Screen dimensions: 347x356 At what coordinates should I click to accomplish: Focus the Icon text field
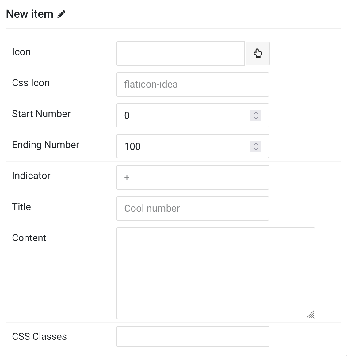(x=181, y=54)
